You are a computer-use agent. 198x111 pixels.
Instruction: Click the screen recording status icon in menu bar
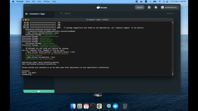(136, 1)
